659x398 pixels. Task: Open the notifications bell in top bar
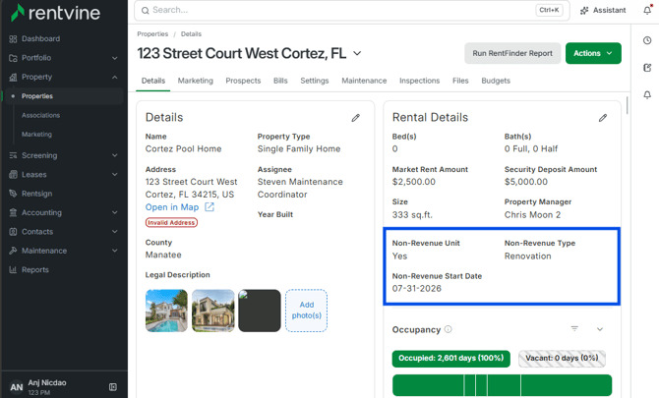[647, 10]
